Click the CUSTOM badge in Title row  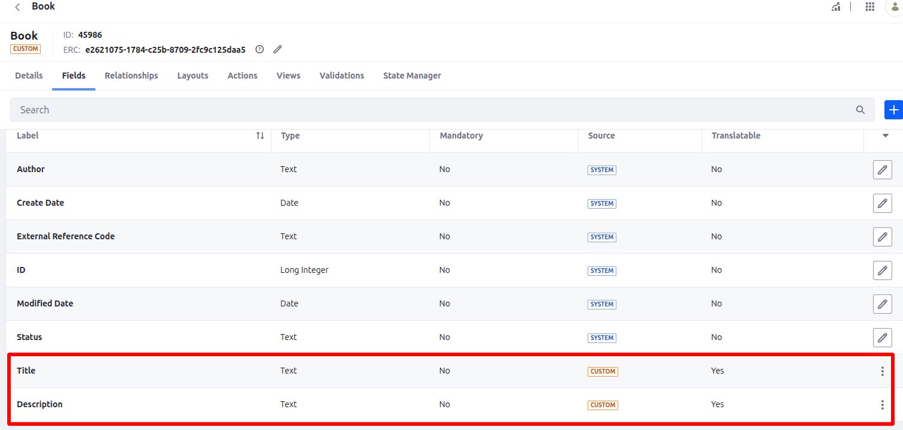603,371
